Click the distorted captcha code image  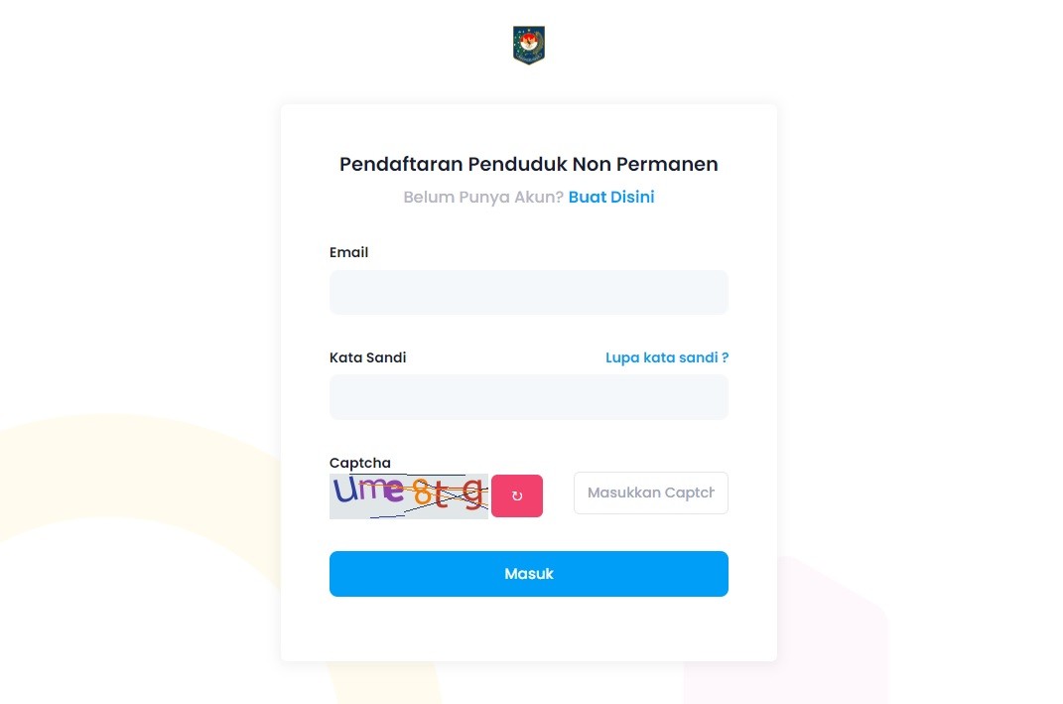409,495
